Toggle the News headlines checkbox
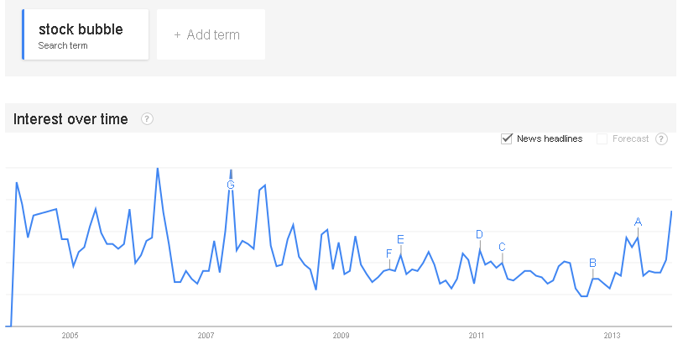This screenshot has height=350, width=683. click(x=506, y=138)
